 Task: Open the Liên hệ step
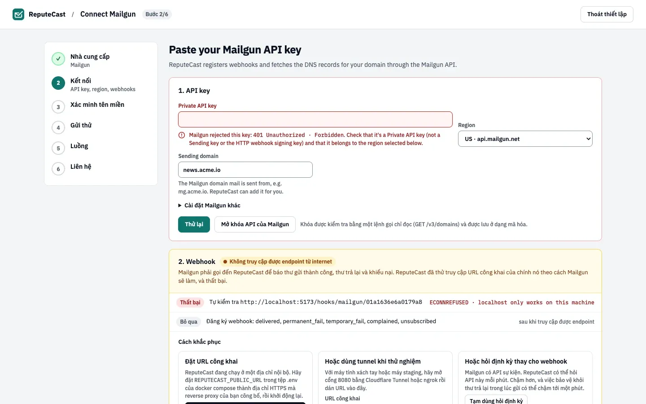point(101,169)
